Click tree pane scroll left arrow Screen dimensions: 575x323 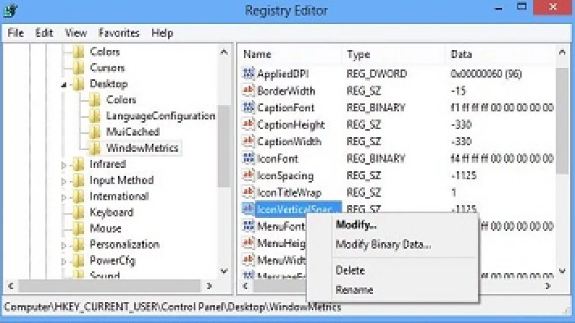click(x=11, y=286)
